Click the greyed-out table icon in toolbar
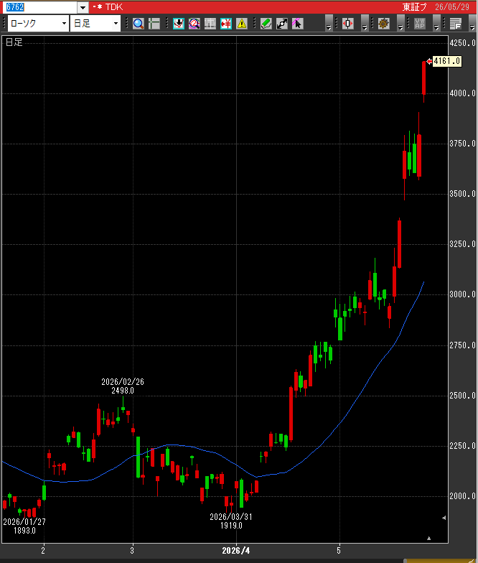Viewport: 478px width, 563px height. pyautogui.click(x=210, y=24)
